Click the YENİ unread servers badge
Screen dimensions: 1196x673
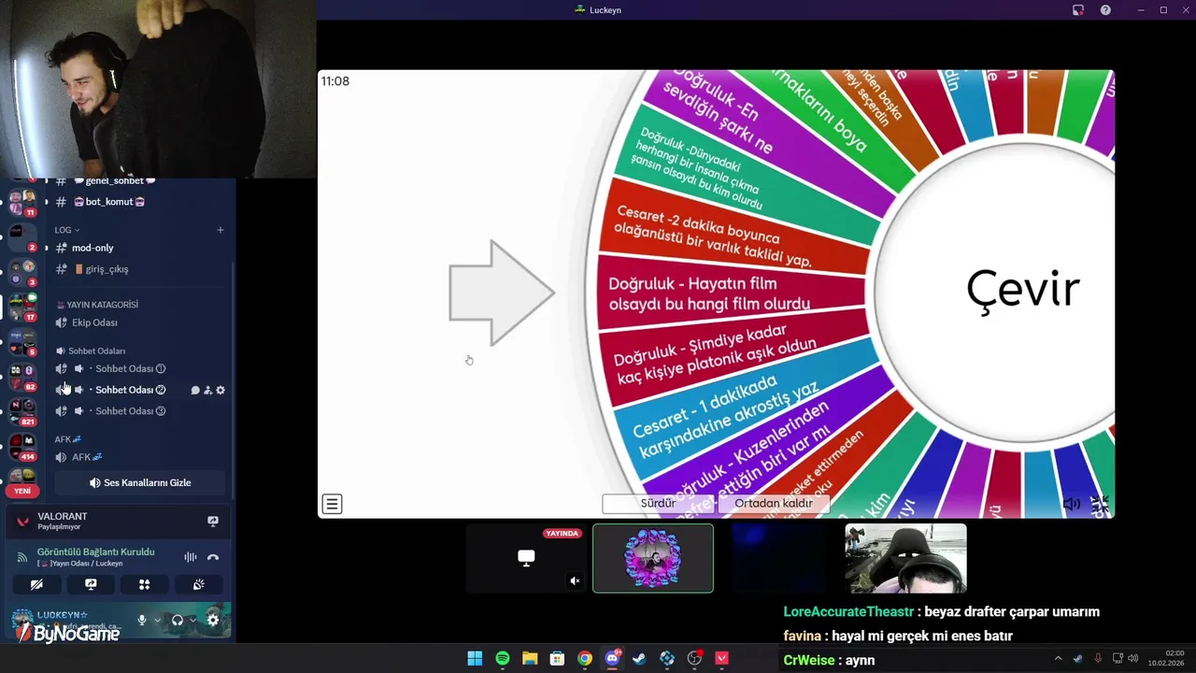[x=22, y=491]
